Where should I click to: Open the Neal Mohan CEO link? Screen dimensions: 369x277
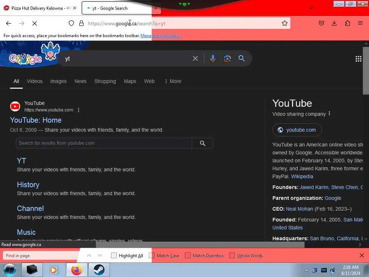tap(299, 209)
